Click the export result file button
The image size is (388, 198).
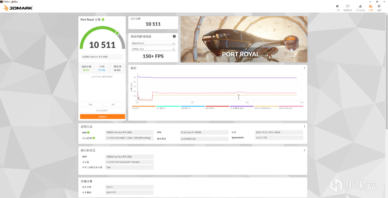click(x=102, y=111)
